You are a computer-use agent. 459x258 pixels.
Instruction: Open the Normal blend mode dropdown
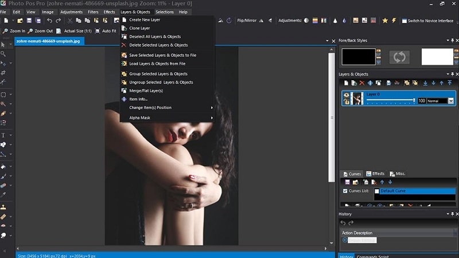tap(450, 101)
